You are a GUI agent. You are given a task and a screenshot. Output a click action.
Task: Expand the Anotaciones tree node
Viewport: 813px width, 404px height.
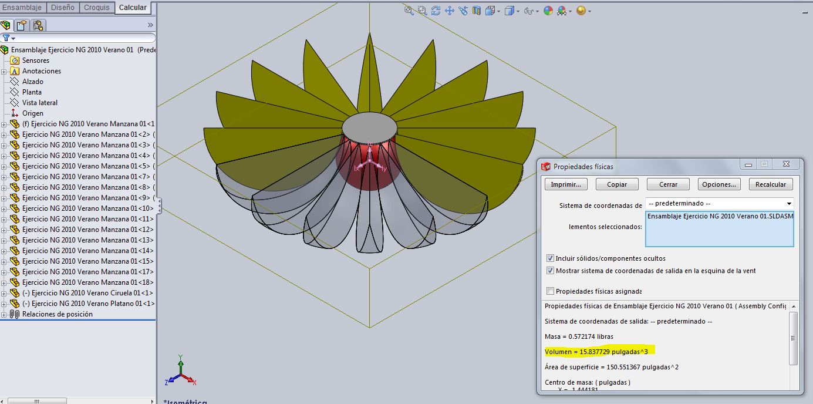[x=4, y=72]
